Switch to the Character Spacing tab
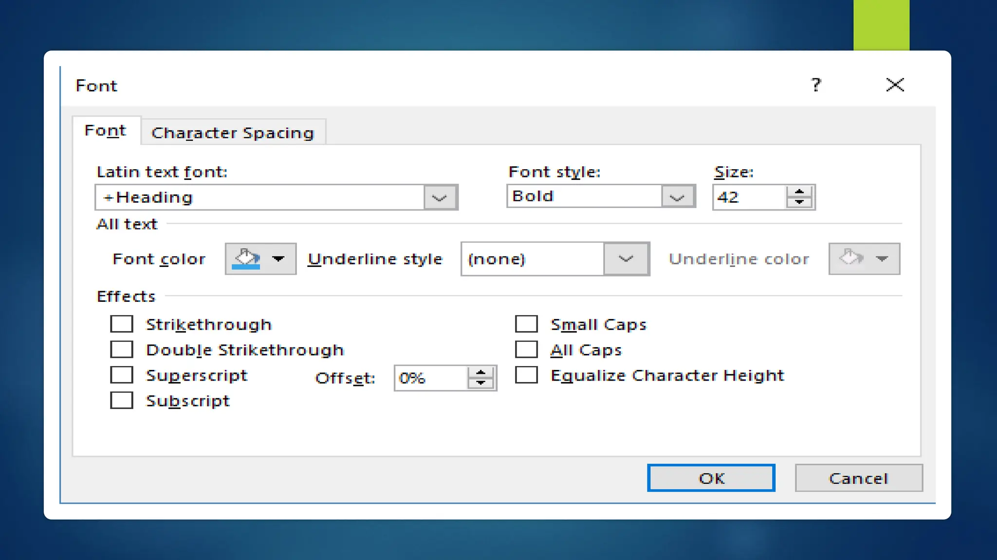Image resolution: width=997 pixels, height=560 pixels. click(x=233, y=132)
